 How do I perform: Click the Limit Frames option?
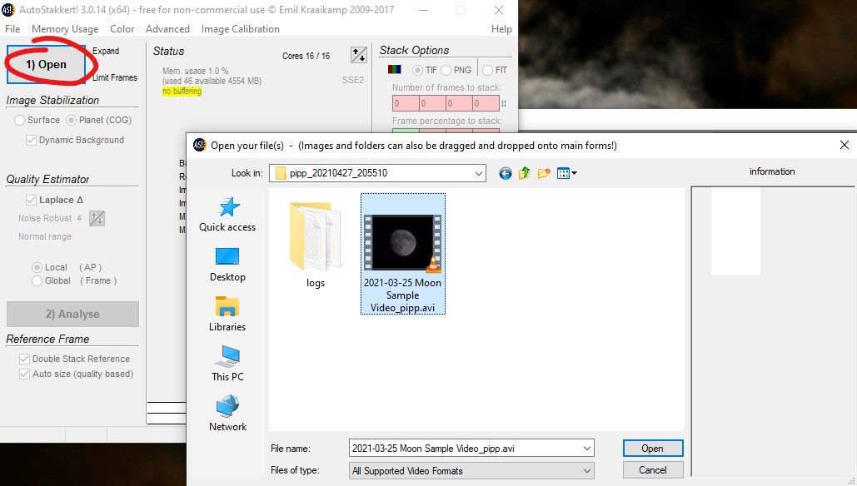[115, 77]
